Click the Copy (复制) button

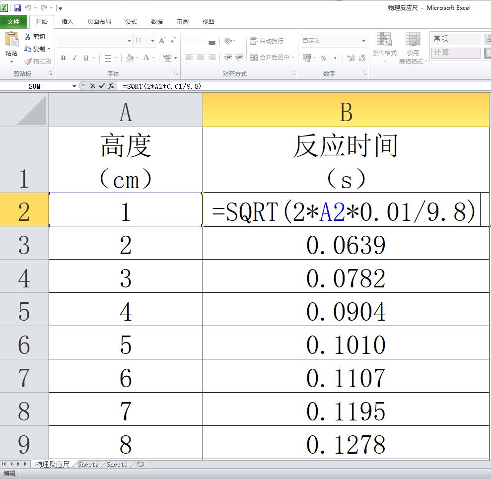[x=34, y=49]
